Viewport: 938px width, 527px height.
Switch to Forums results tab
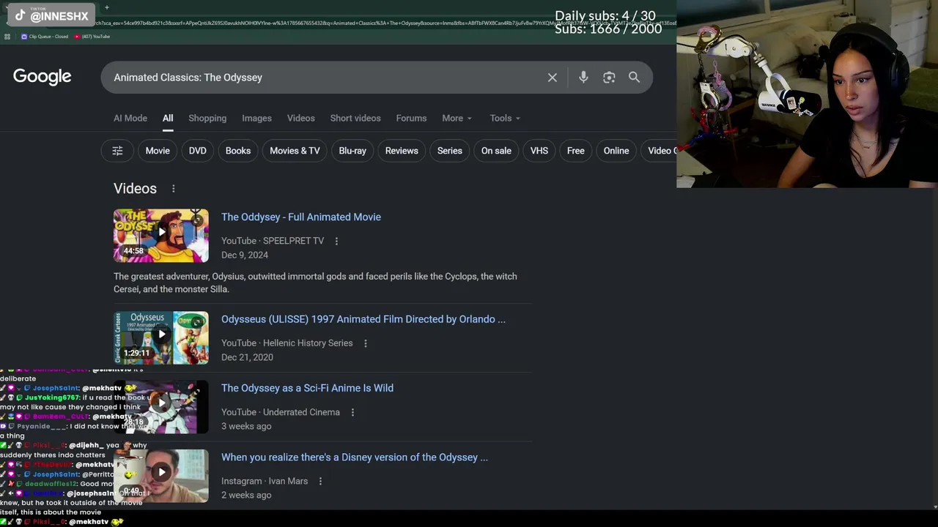(411, 118)
